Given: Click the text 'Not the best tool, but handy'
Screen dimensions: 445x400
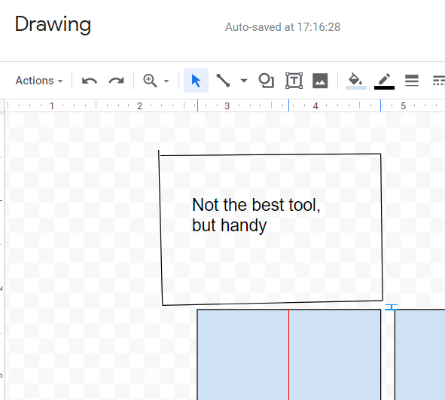Looking at the screenshot, I should (256, 215).
